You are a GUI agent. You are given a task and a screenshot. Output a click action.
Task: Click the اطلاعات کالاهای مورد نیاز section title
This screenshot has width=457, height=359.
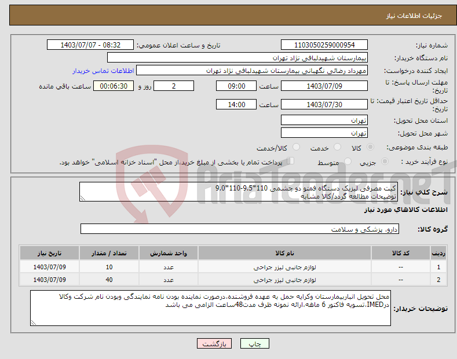pos(405,210)
